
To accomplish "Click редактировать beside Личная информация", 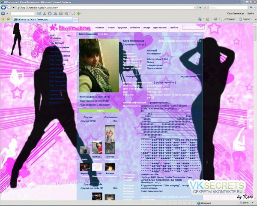I will click(159, 103).
